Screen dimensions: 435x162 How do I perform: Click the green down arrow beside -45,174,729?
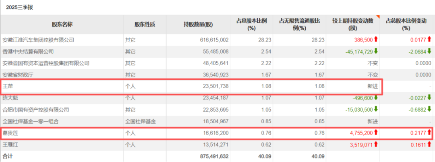376,51
